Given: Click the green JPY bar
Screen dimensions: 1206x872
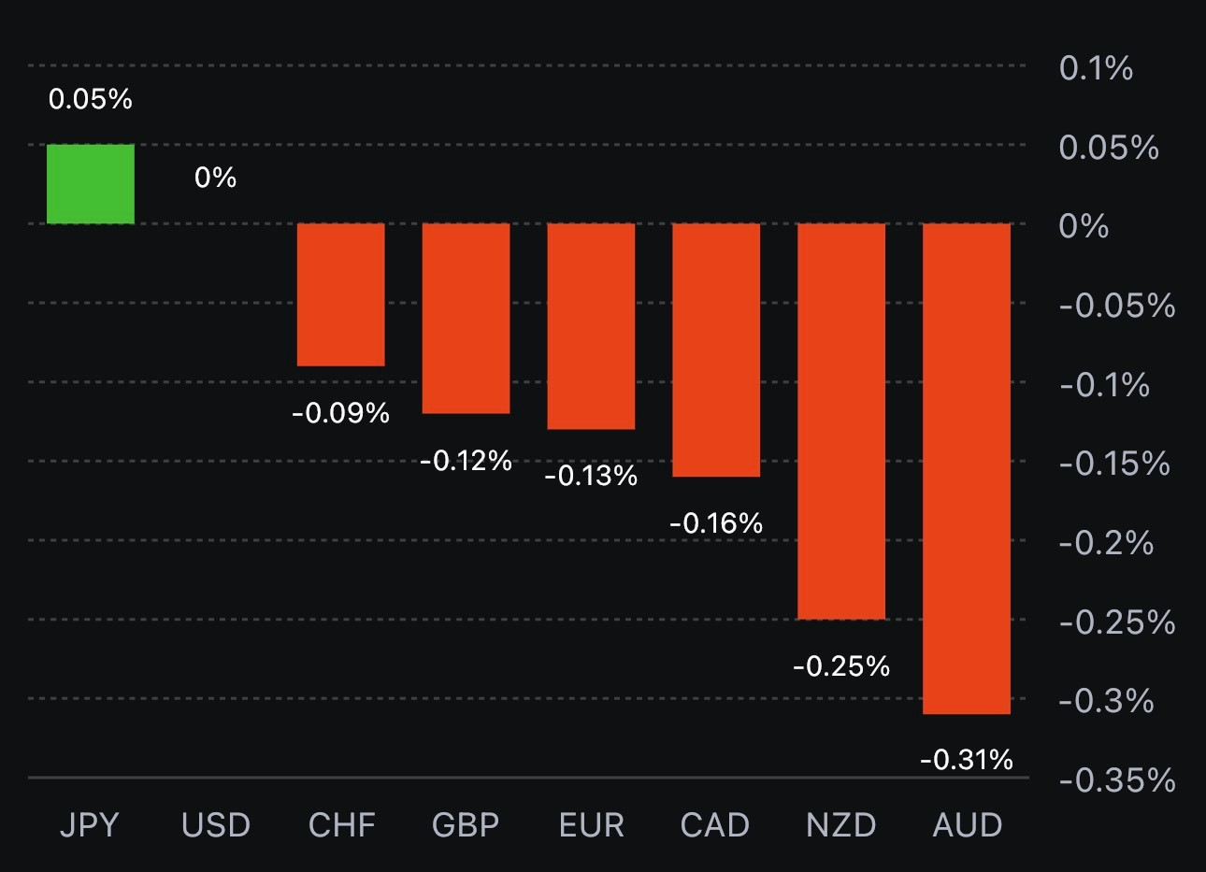Looking at the screenshot, I should pos(91,184).
